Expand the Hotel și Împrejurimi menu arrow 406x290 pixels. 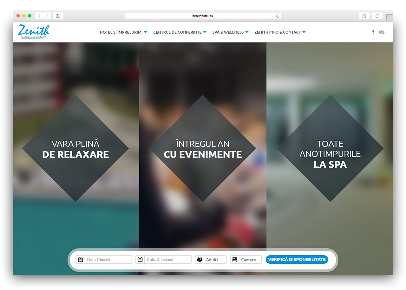pos(145,32)
